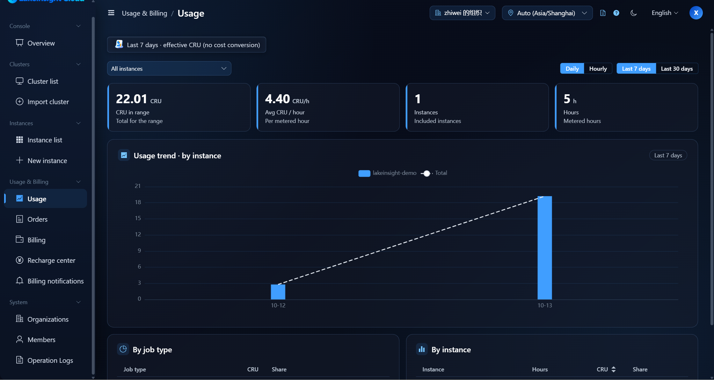Click the Orders document icon
714x380 pixels.
click(x=19, y=219)
